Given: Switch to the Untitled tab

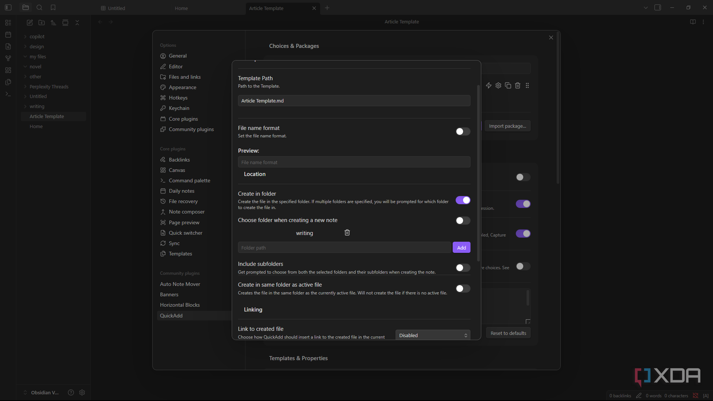Looking at the screenshot, I should tap(116, 8).
